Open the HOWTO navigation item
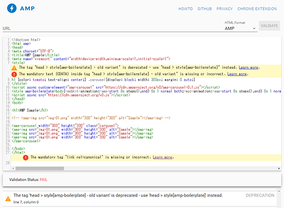 [186, 9]
